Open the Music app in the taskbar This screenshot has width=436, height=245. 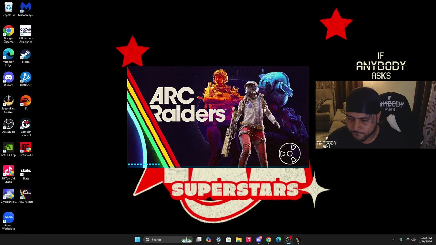(249, 240)
